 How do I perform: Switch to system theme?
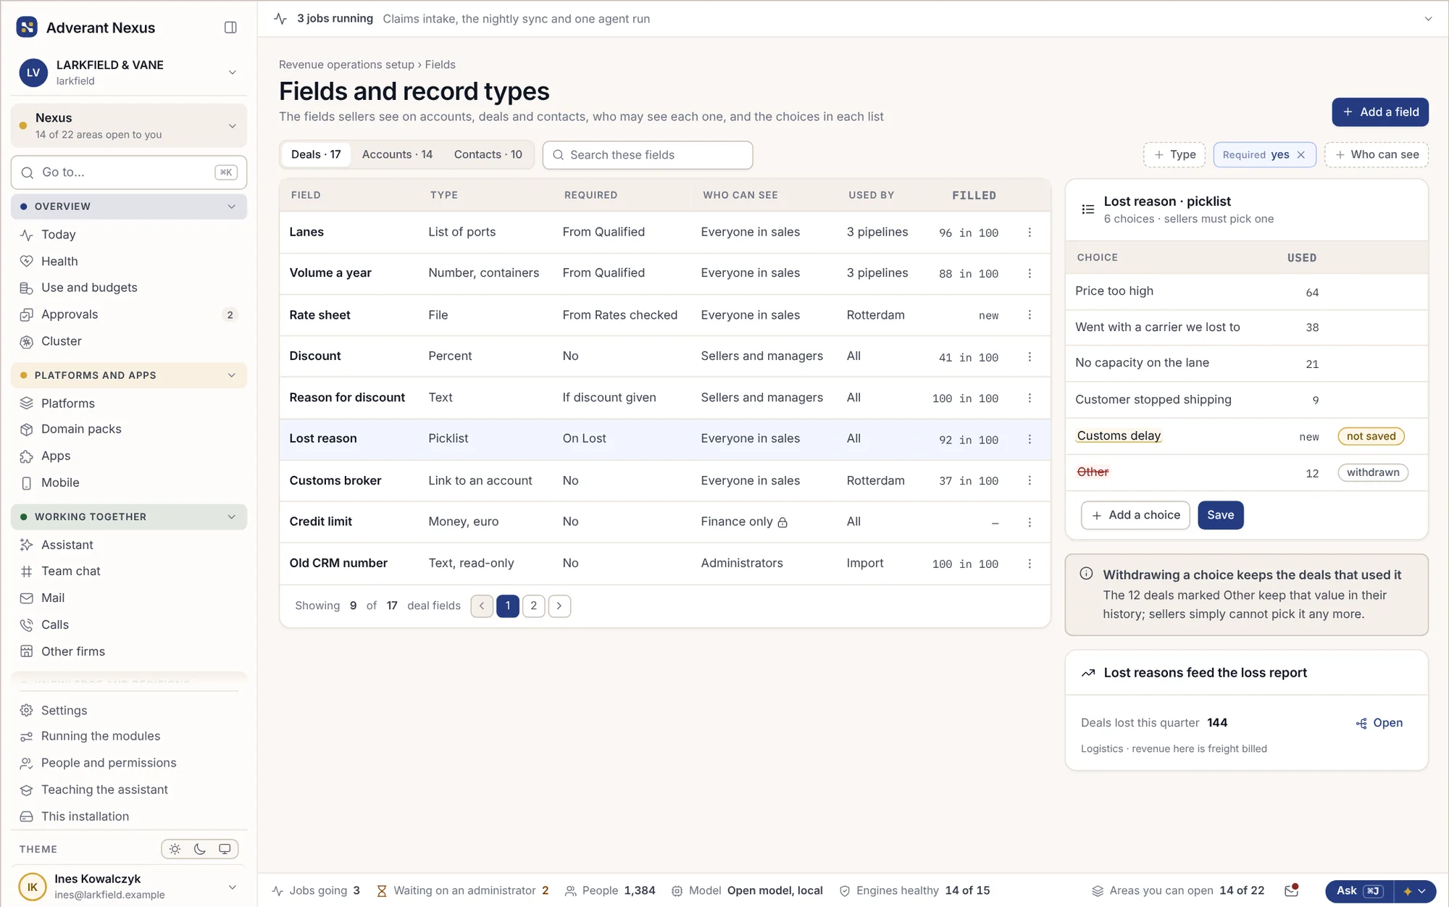(x=225, y=849)
